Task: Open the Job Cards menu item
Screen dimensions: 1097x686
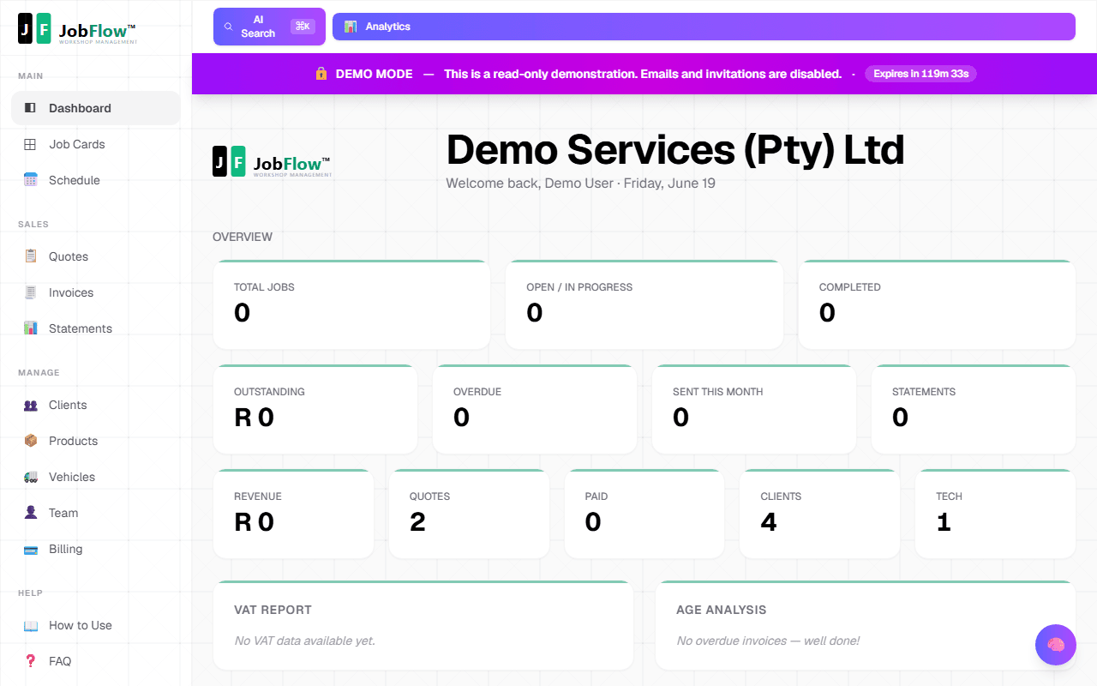Action: point(96,144)
